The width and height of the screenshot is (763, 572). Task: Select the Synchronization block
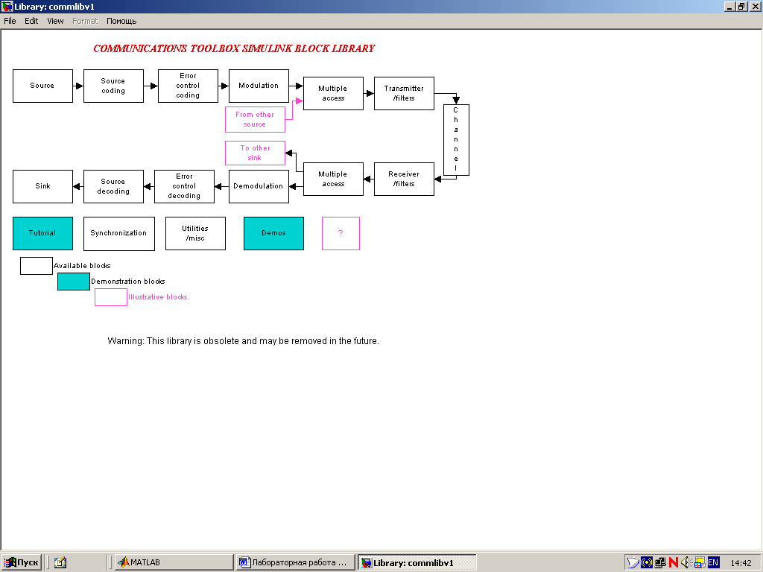119,233
